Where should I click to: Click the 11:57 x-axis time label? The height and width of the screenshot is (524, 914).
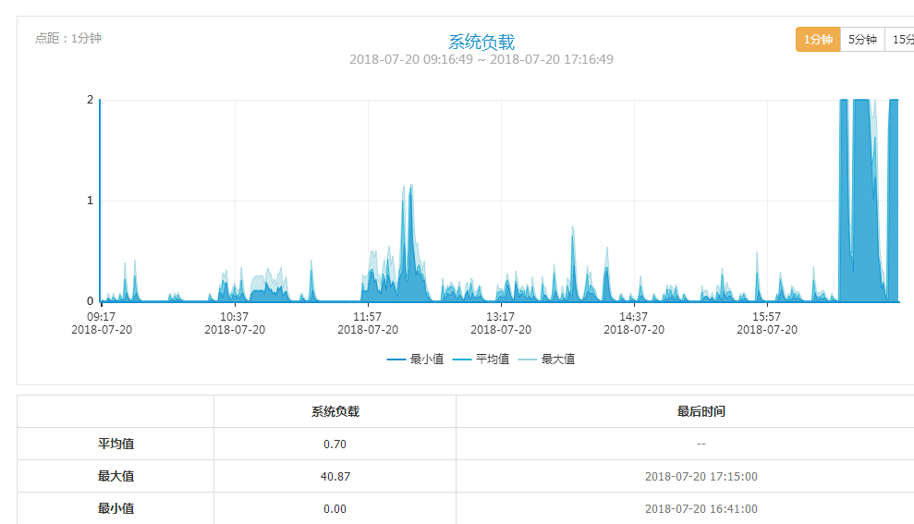point(368,316)
